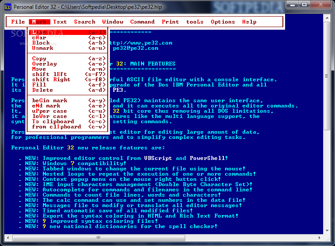Select Delete in Mark menu

coord(67,90)
